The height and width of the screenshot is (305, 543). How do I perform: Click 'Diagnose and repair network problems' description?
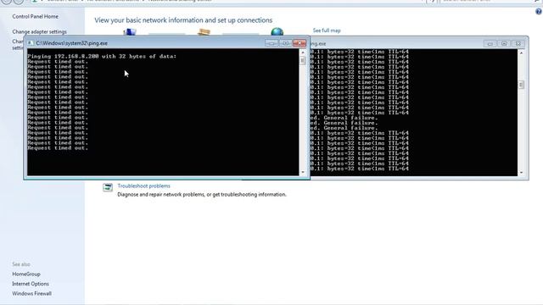point(202,194)
